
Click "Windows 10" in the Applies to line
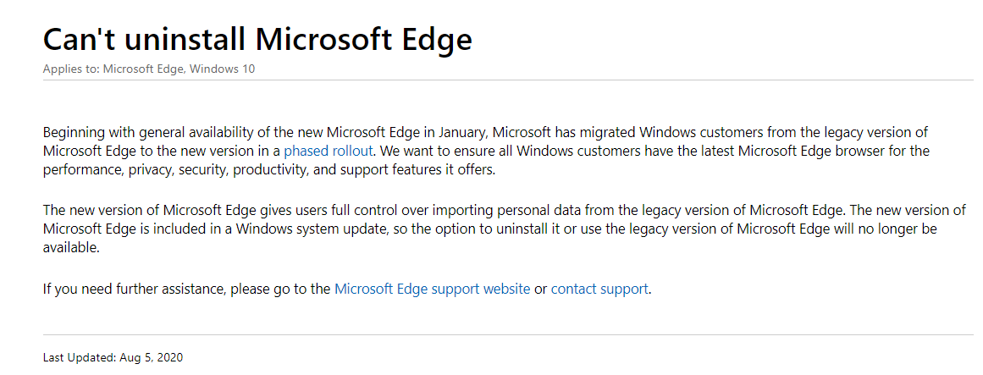click(x=223, y=69)
